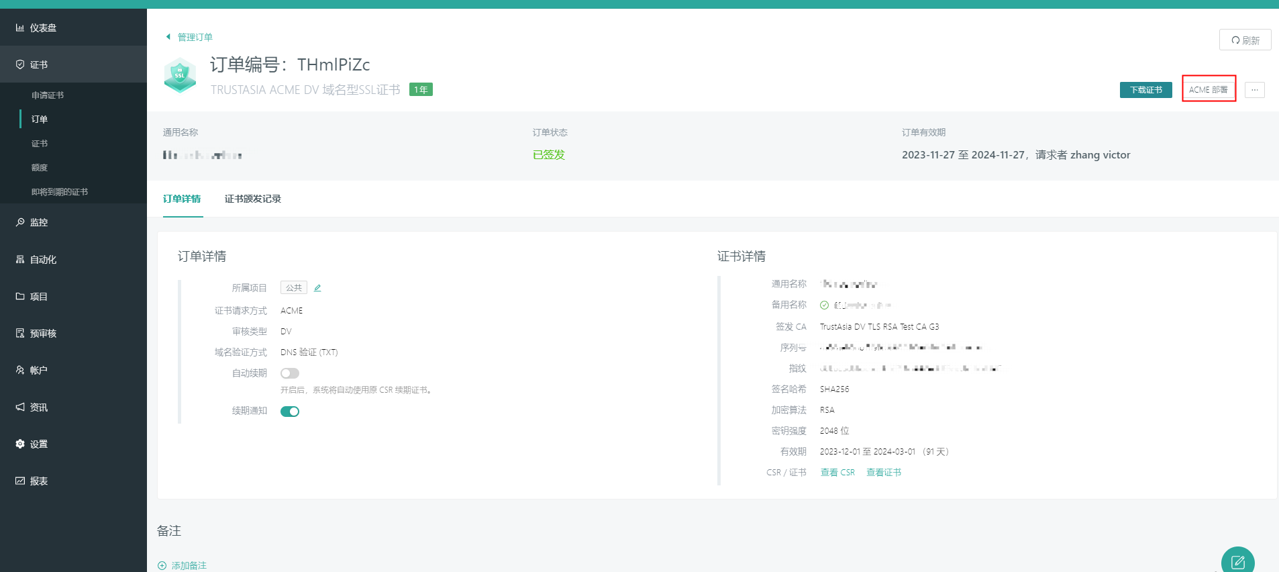
Task: Click the 1年 validity badge
Action: pos(421,90)
